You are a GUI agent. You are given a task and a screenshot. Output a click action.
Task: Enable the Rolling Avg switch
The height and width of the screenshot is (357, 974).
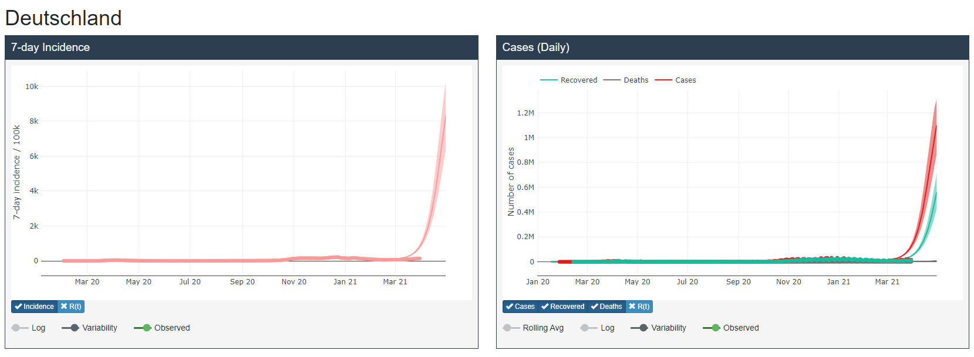click(x=511, y=328)
